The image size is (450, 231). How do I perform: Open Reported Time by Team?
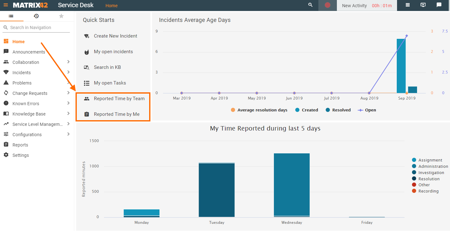click(x=119, y=99)
